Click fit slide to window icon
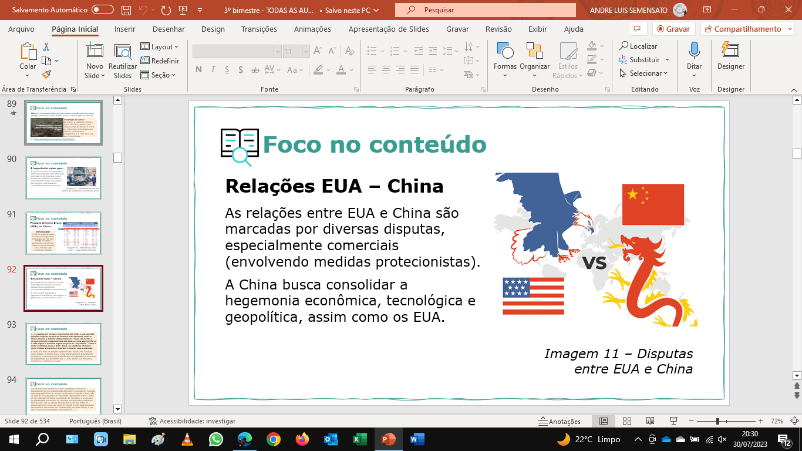 (794, 422)
